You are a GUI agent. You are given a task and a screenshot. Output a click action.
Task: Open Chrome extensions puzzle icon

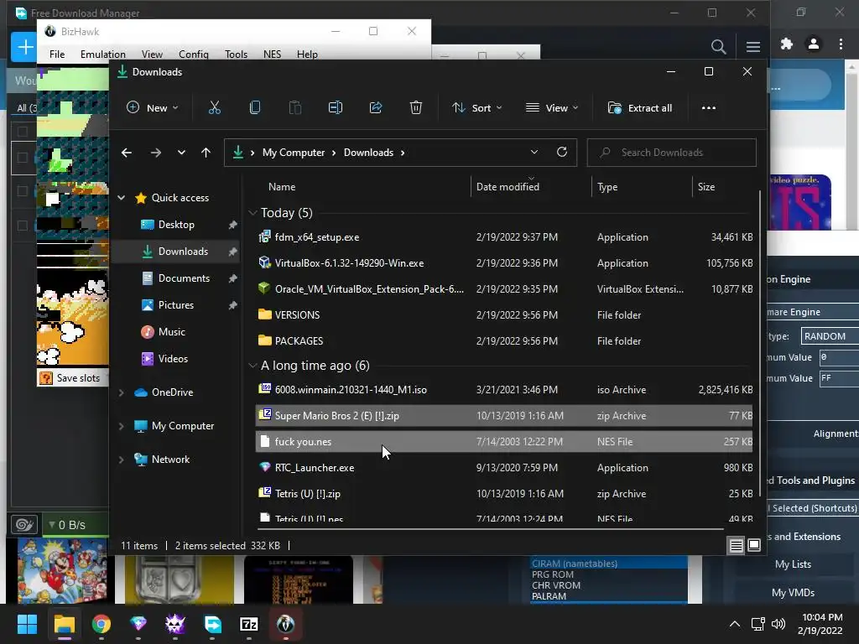pyautogui.click(x=787, y=44)
